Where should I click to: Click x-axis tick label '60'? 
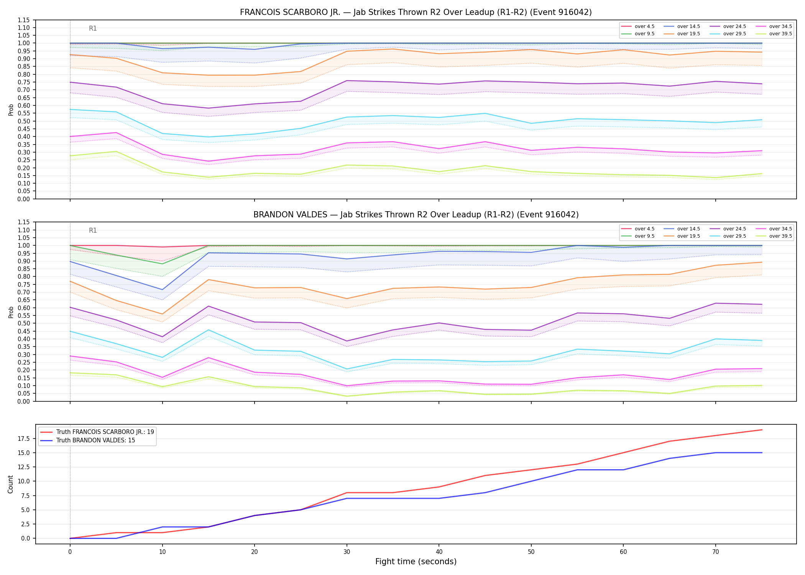(x=623, y=552)
